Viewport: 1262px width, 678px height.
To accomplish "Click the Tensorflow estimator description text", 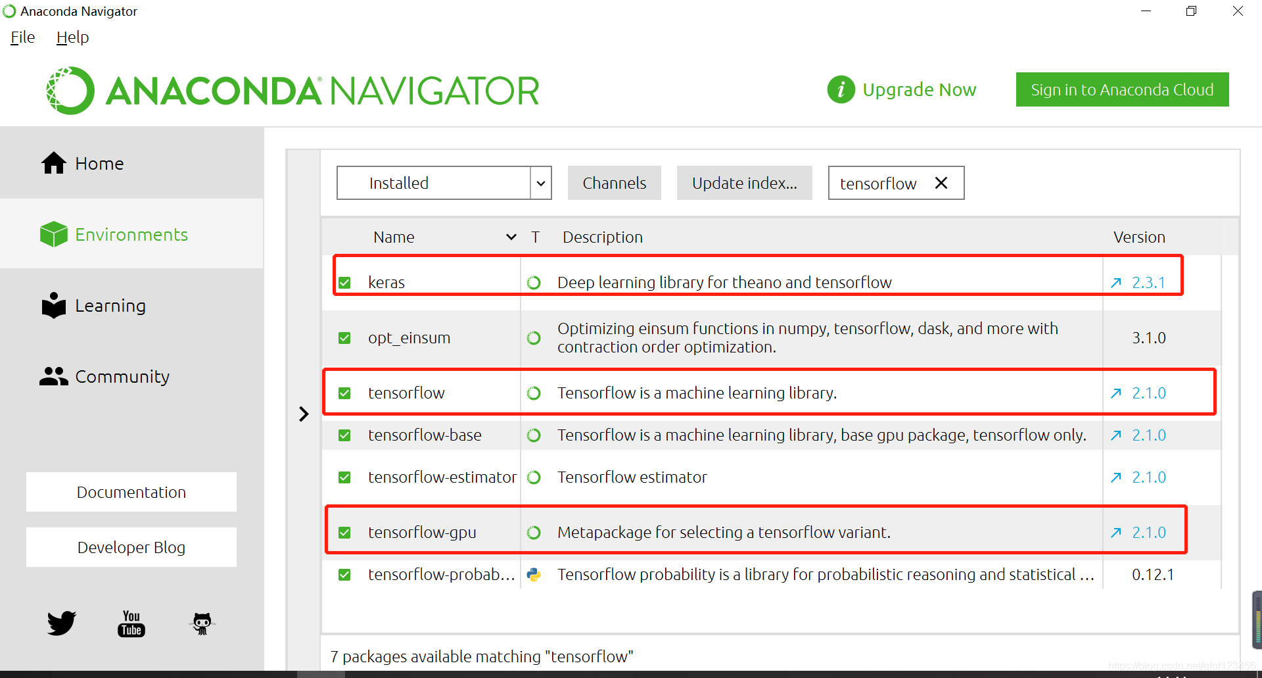I will coord(632,477).
